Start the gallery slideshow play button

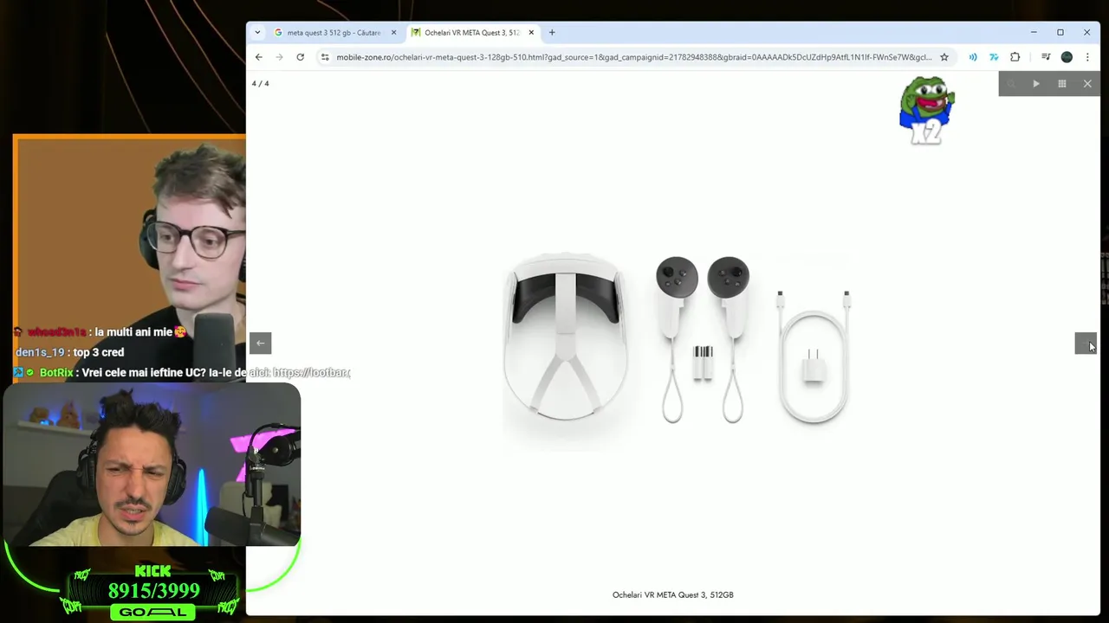pos(1036,84)
